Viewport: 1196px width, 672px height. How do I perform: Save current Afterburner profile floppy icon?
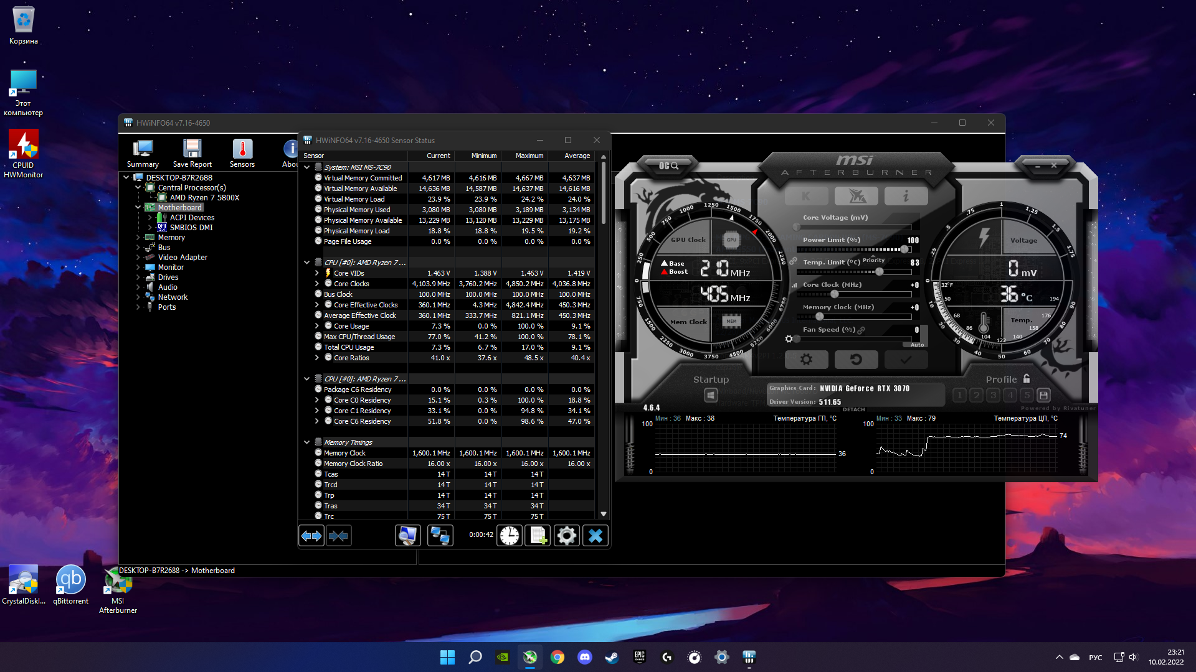click(x=1044, y=395)
